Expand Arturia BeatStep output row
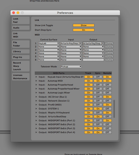This screenshot has height=155, width=139. 36,117
